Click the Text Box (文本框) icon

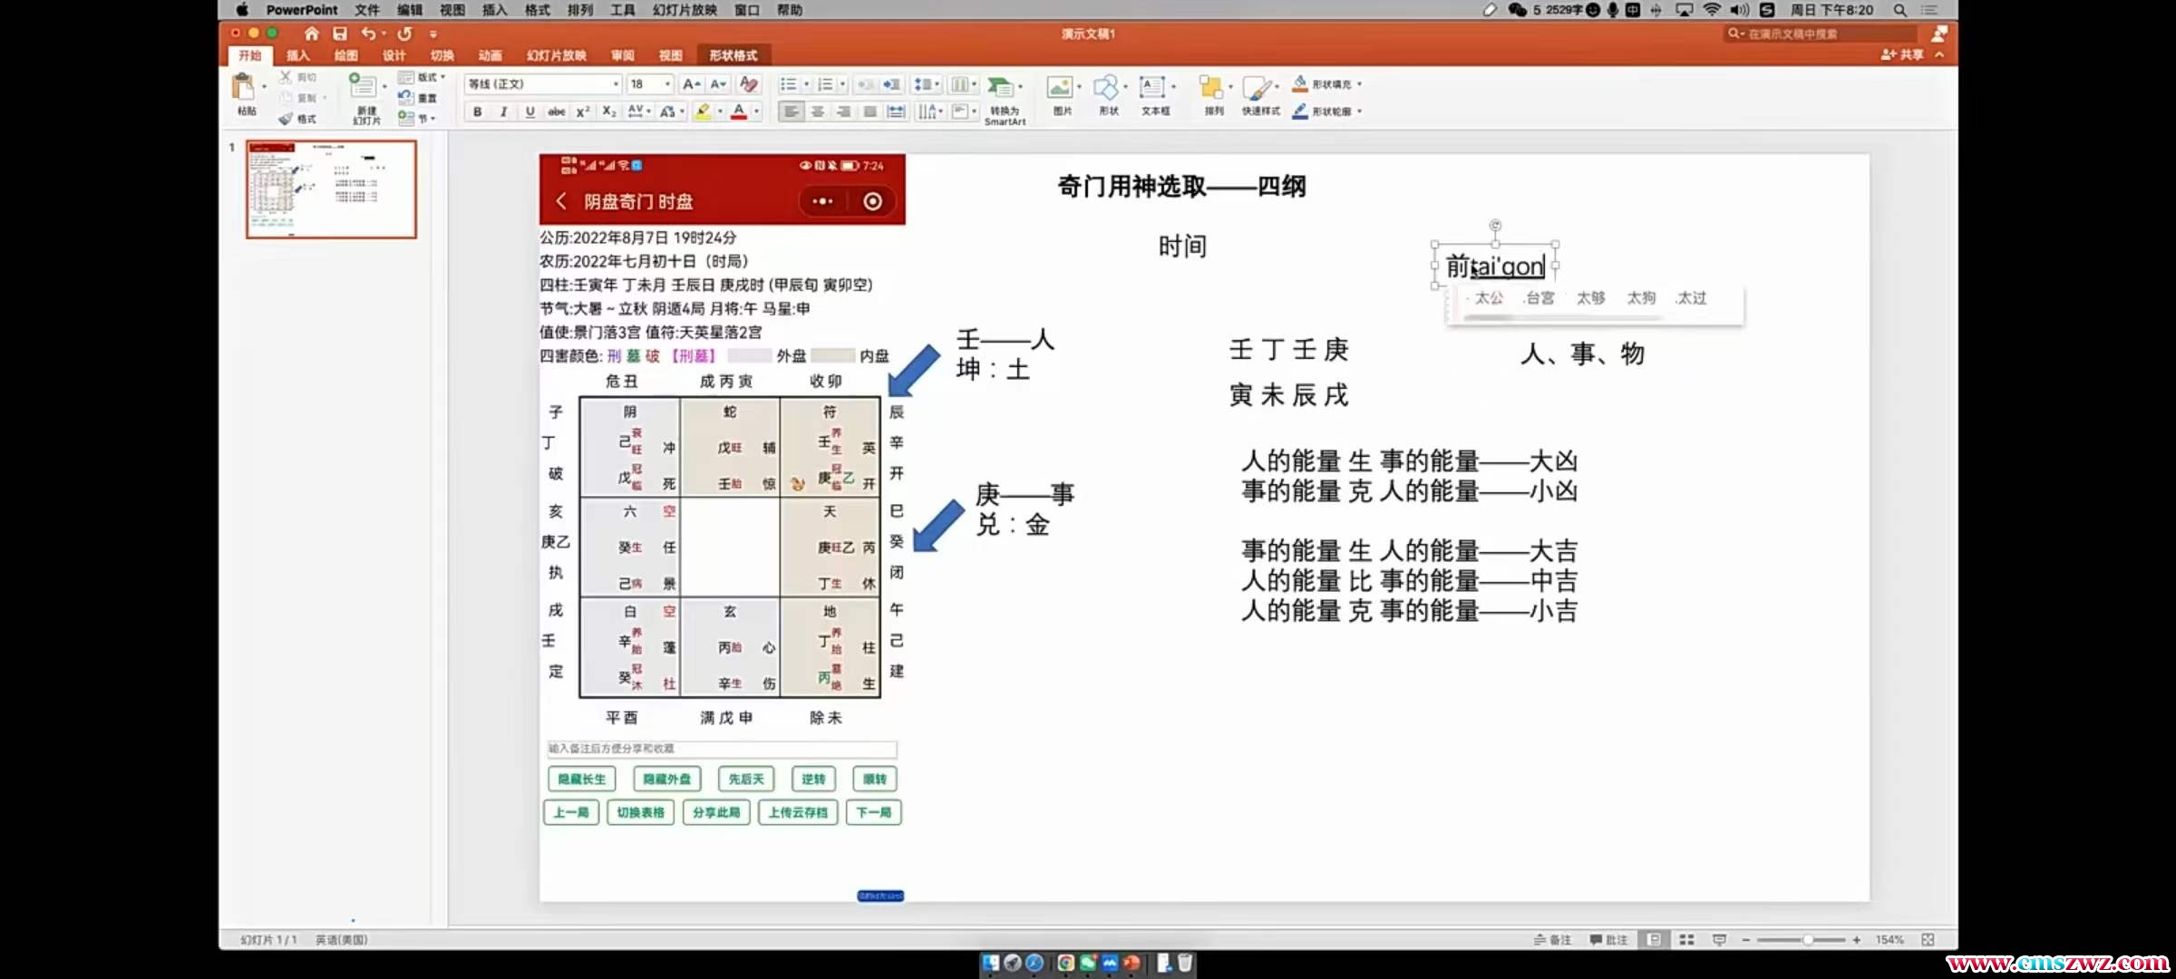coord(1151,88)
